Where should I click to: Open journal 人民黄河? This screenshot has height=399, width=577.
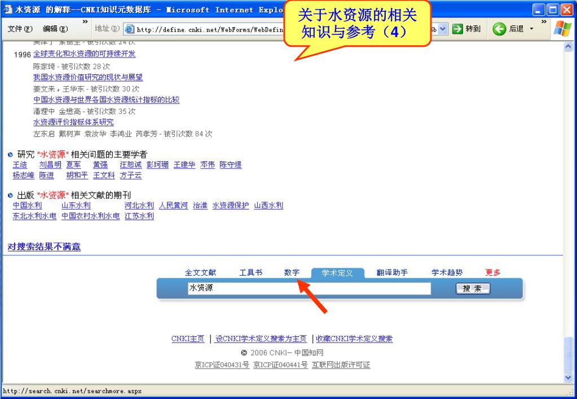[173, 206]
